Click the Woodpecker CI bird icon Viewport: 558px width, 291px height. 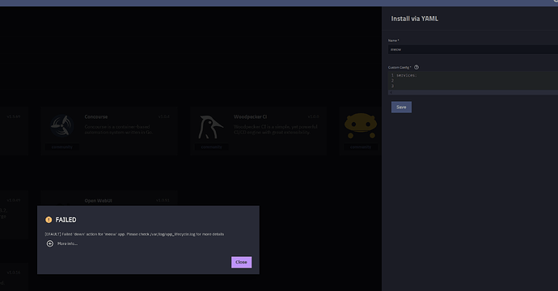(x=211, y=127)
